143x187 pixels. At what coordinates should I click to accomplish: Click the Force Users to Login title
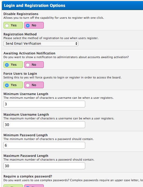20,74
